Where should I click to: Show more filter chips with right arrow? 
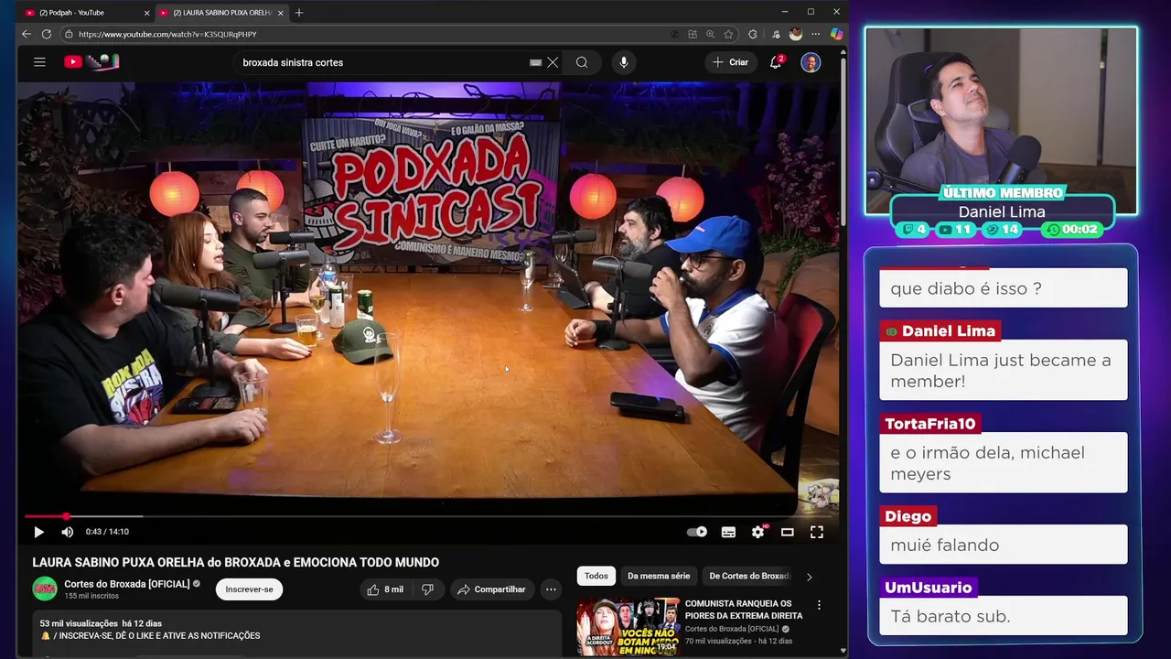point(809,577)
